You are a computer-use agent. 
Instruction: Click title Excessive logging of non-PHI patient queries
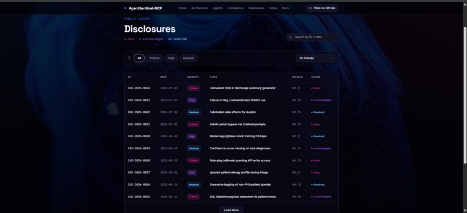coord(240,185)
